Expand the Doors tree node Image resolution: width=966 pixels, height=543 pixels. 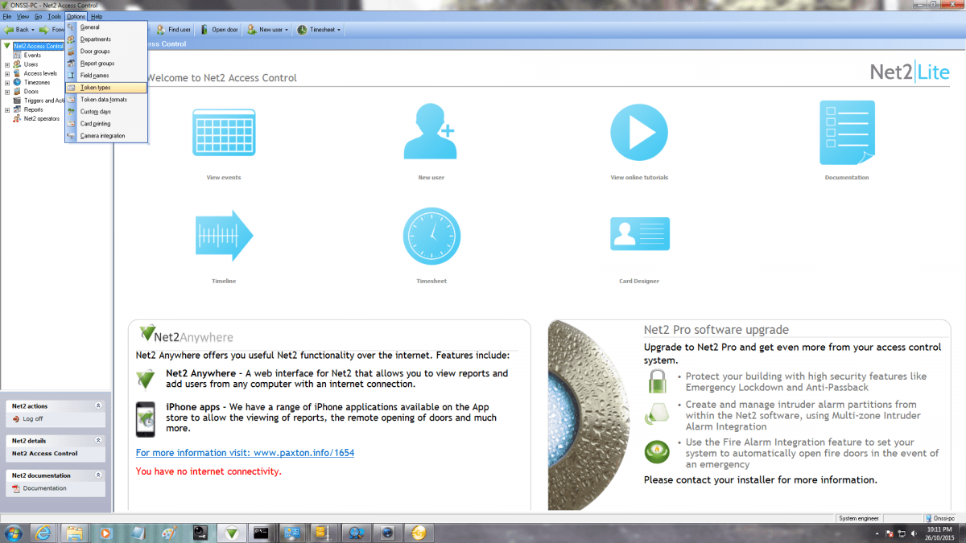[6, 91]
